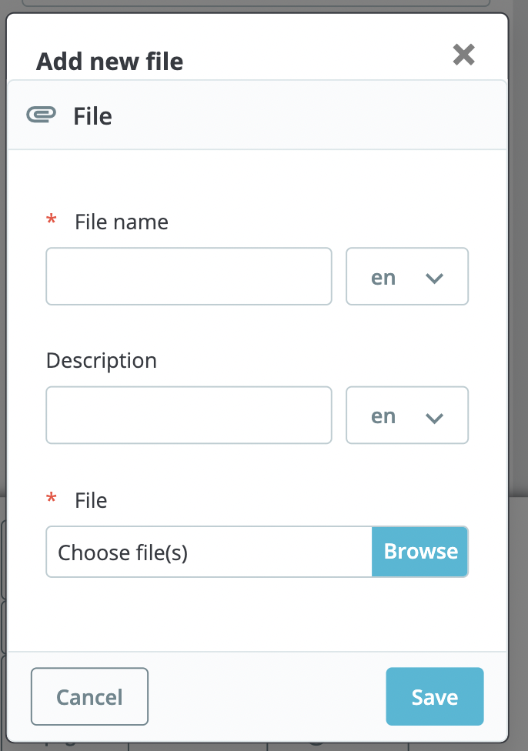Click the chevron on the File name language selector
528x751 pixels.
point(434,277)
